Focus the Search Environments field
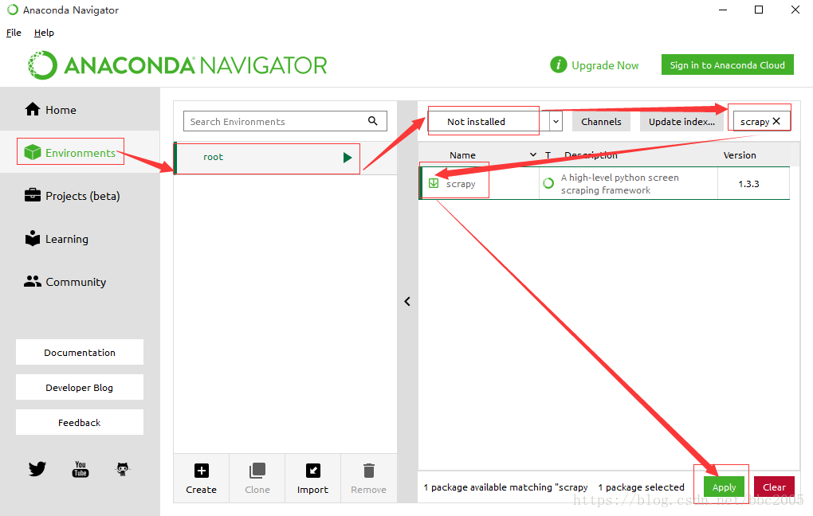813x516 pixels. pyautogui.click(x=285, y=121)
